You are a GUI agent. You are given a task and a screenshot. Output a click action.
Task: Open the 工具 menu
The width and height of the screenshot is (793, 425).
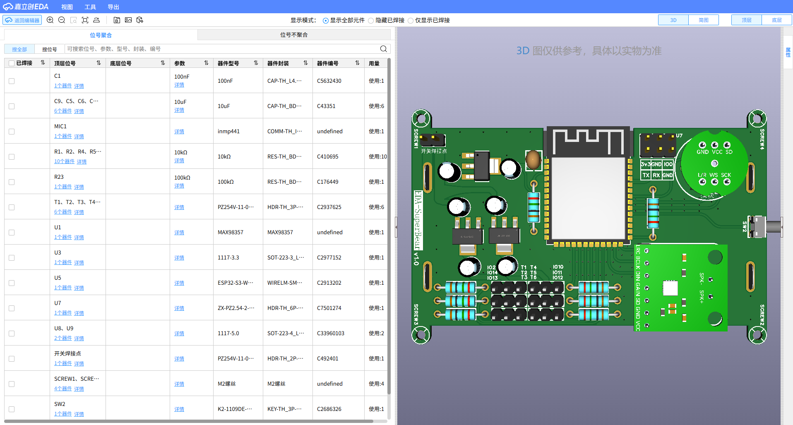pos(90,7)
